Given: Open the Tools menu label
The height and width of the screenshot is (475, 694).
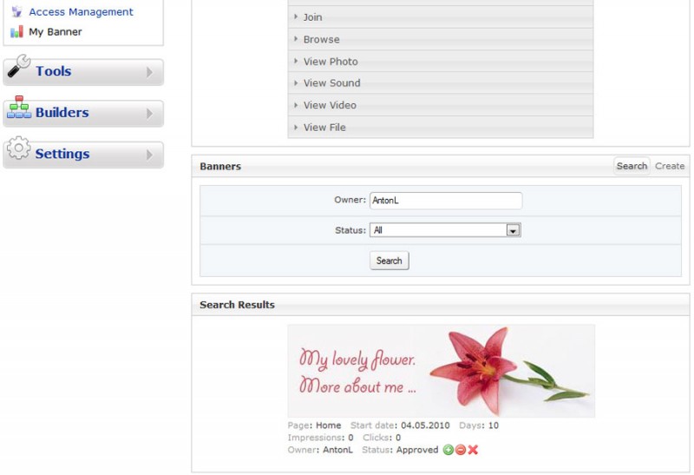Looking at the screenshot, I should point(54,71).
